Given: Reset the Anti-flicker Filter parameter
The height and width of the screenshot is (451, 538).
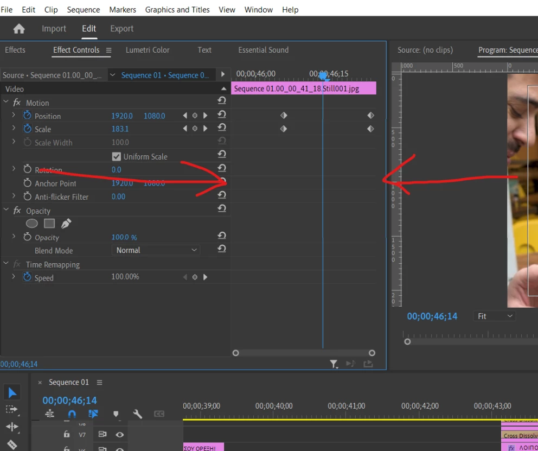Looking at the screenshot, I should (x=222, y=195).
